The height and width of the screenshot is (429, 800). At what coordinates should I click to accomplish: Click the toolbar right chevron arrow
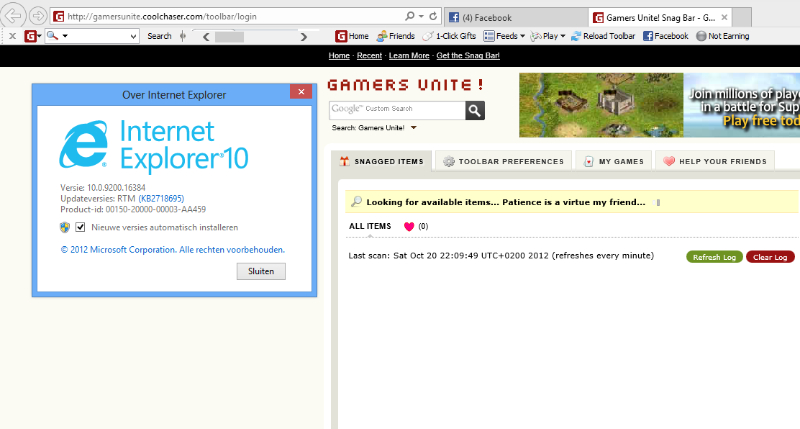coord(304,37)
